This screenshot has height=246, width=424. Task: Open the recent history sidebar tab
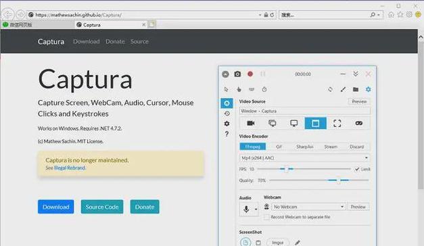pos(227,114)
